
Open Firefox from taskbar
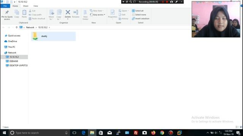(x=153, y=133)
